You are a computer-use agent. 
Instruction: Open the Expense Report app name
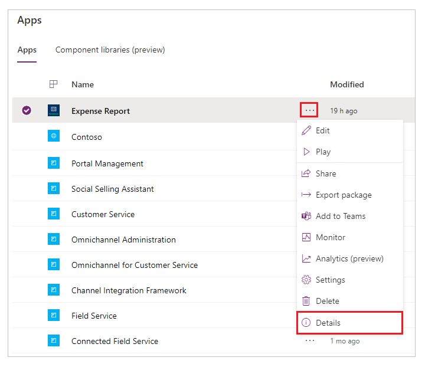pos(100,111)
